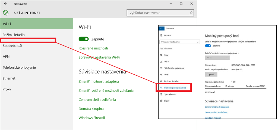Click the Vyhľadať nastavenie search field

tap(160, 13)
